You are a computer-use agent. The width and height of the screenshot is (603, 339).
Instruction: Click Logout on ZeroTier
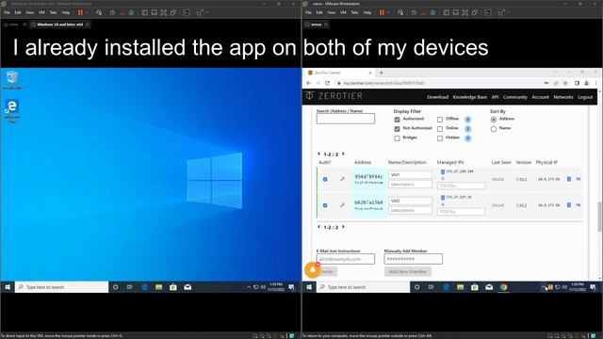point(585,97)
